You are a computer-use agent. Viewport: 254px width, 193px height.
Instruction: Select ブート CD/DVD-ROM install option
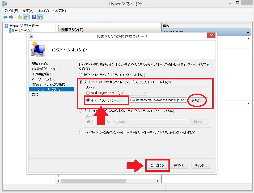pos(81,82)
